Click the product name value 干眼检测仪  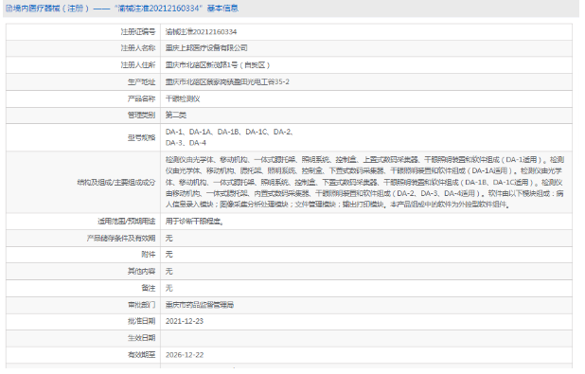183,98
